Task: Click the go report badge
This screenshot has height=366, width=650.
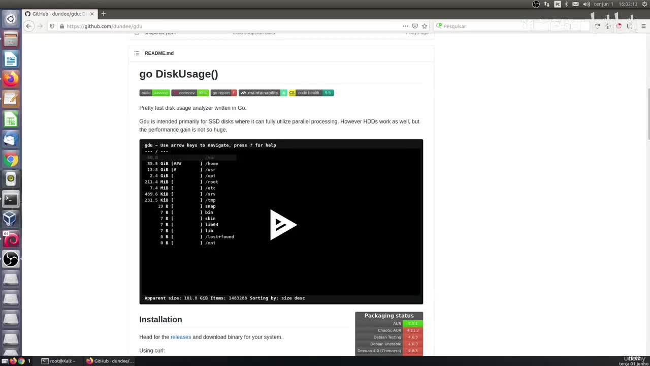Action: (224, 93)
